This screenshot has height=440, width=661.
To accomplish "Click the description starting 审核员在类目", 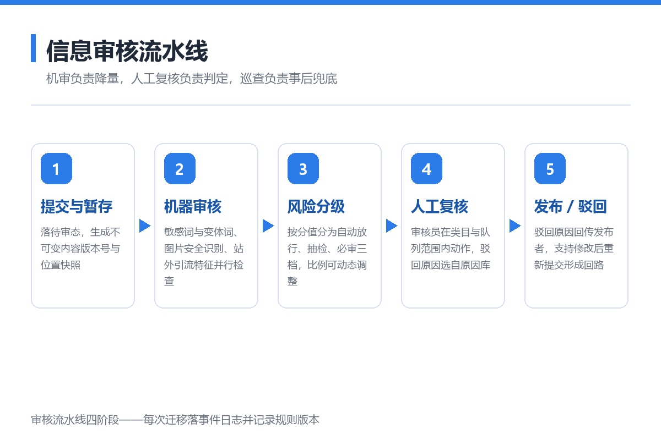I will (451, 249).
